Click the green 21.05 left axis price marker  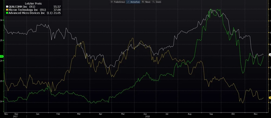point(1,56)
